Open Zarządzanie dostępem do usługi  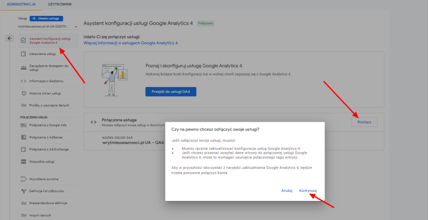[x=48, y=68]
